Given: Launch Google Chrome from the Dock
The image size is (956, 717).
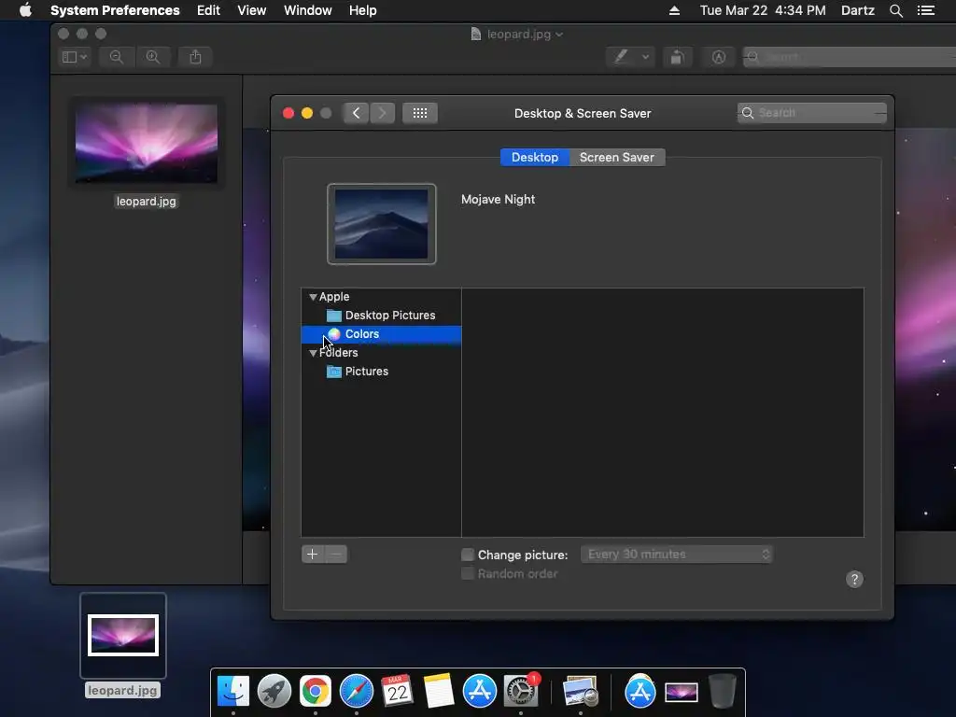Looking at the screenshot, I should (315, 692).
